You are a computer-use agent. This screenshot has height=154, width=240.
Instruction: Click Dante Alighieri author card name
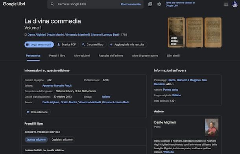165,123
